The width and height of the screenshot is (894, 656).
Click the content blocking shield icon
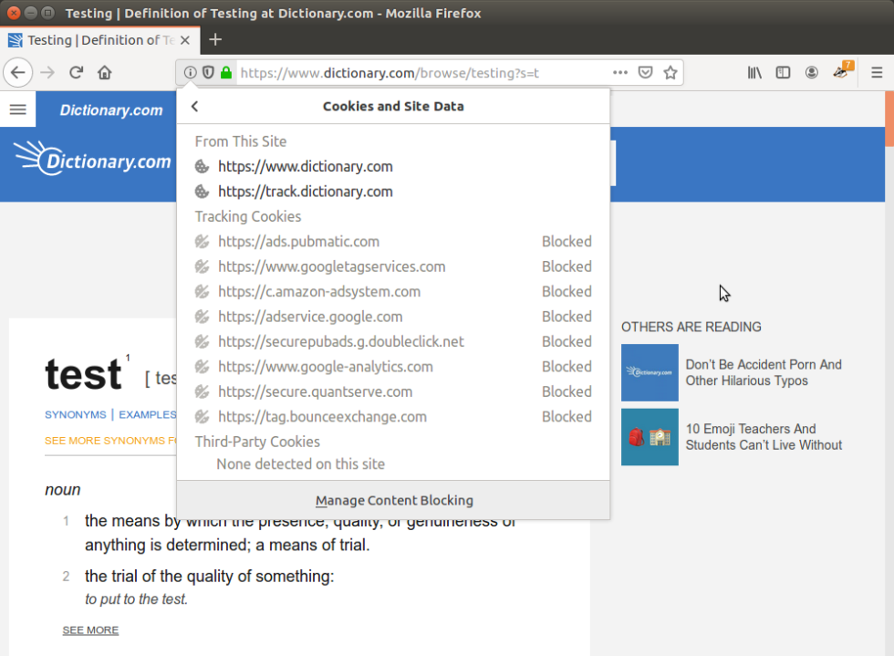click(x=208, y=73)
